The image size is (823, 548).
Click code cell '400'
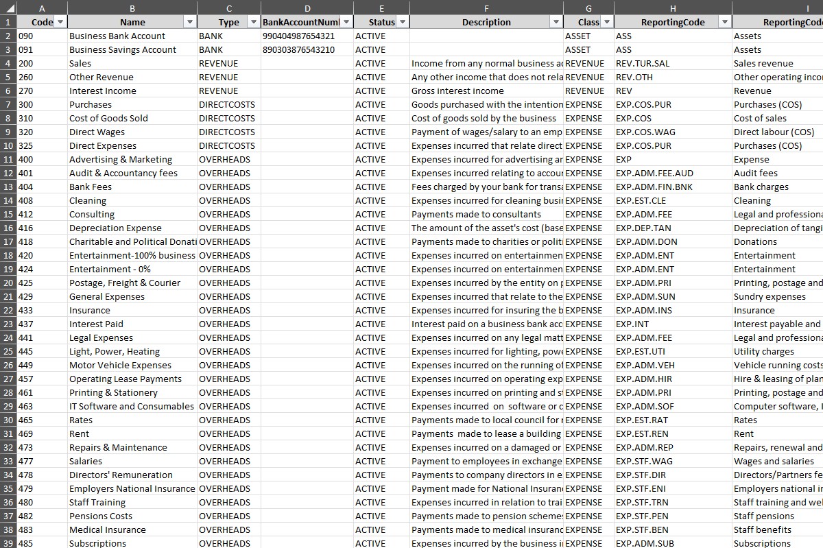click(42, 159)
